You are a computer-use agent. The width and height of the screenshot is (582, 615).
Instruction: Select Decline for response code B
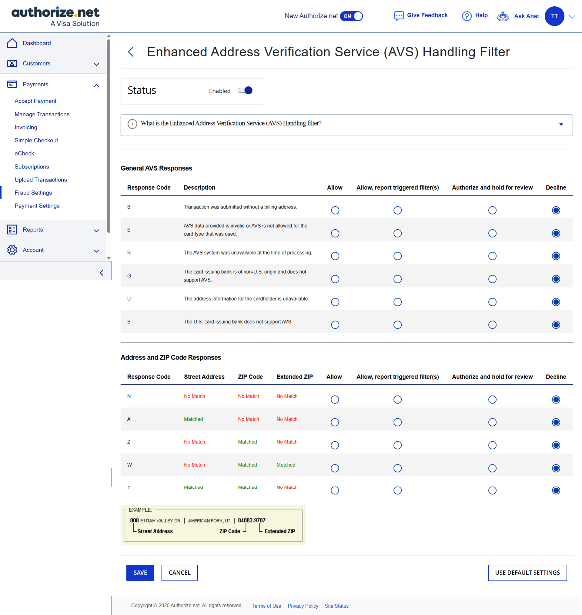tap(556, 211)
